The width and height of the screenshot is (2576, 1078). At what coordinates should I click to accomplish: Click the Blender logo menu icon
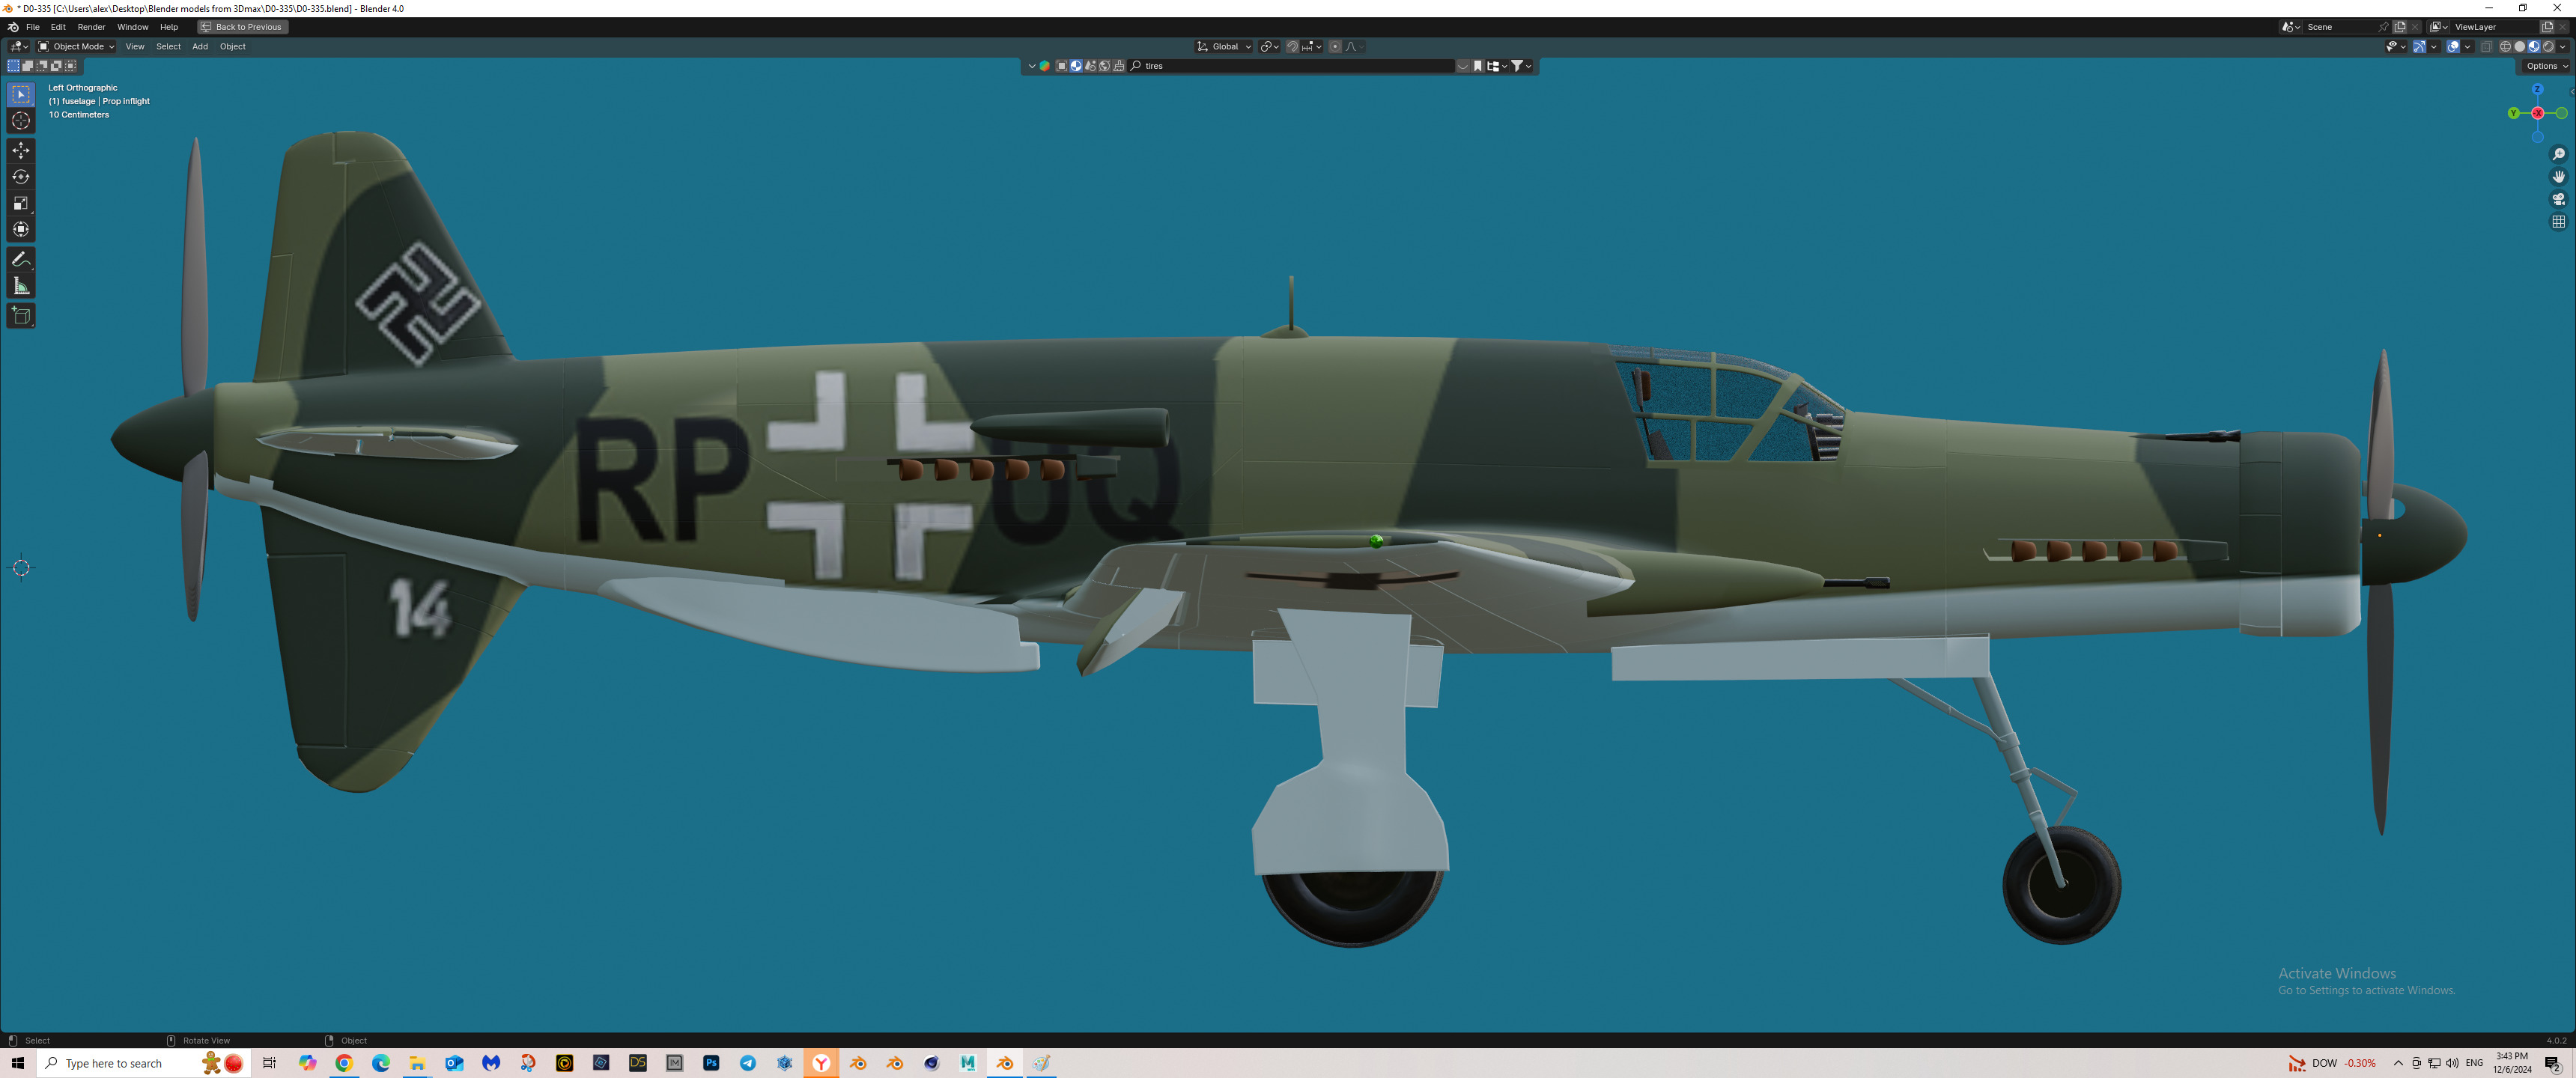tap(13, 27)
